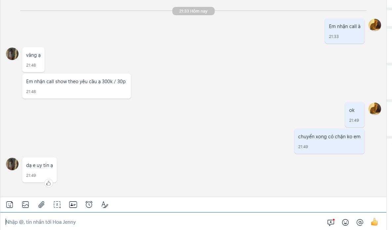The height and width of the screenshot is (230, 392).
Task: Send a thumbs-up with the yellow like button
Action: pos(374,222)
